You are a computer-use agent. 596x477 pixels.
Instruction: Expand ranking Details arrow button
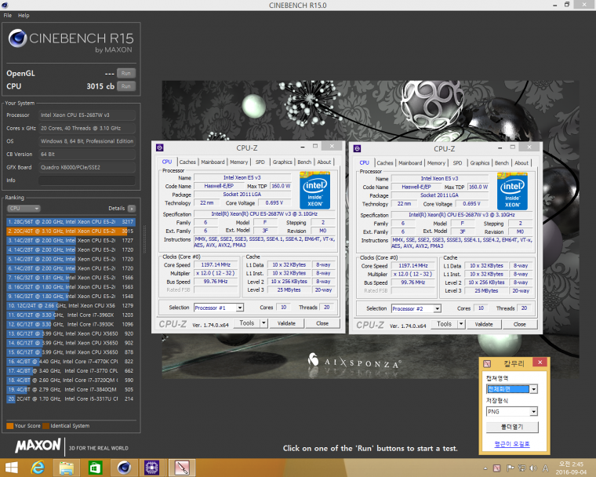(132, 209)
